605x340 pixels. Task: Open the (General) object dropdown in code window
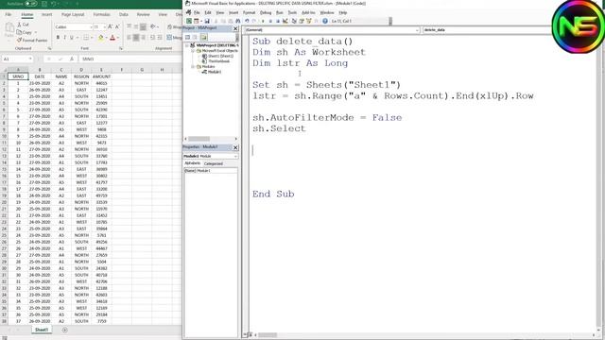(x=417, y=30)
